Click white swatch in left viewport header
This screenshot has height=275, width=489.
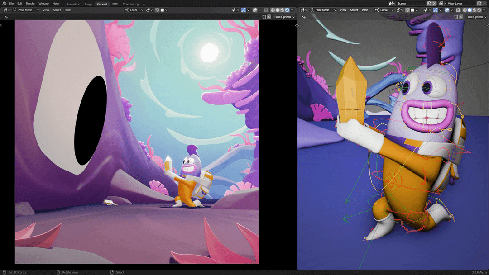162,10
